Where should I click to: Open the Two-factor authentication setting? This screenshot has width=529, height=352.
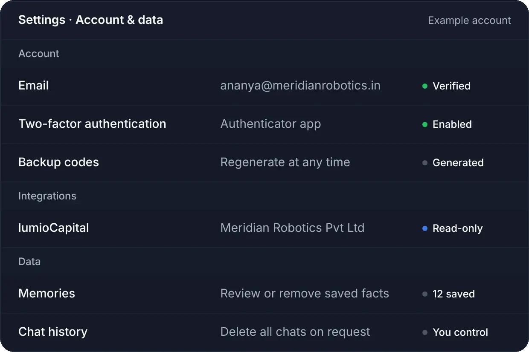(x=264, y=124)
